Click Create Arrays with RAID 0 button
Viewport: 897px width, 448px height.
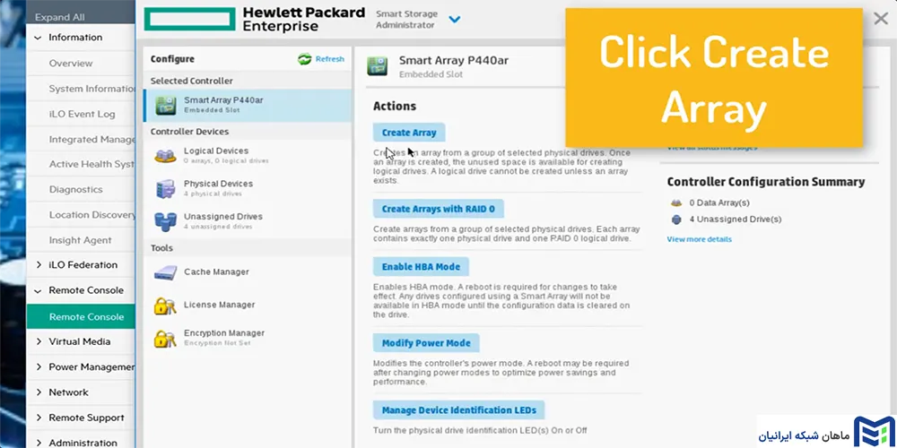click(x=439, y=209)
